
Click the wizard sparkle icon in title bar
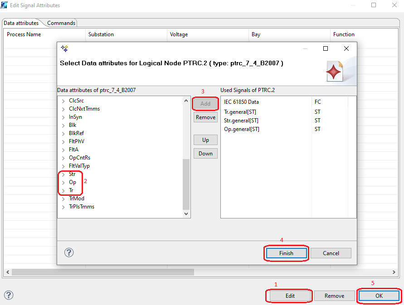[x=64, y=48]
